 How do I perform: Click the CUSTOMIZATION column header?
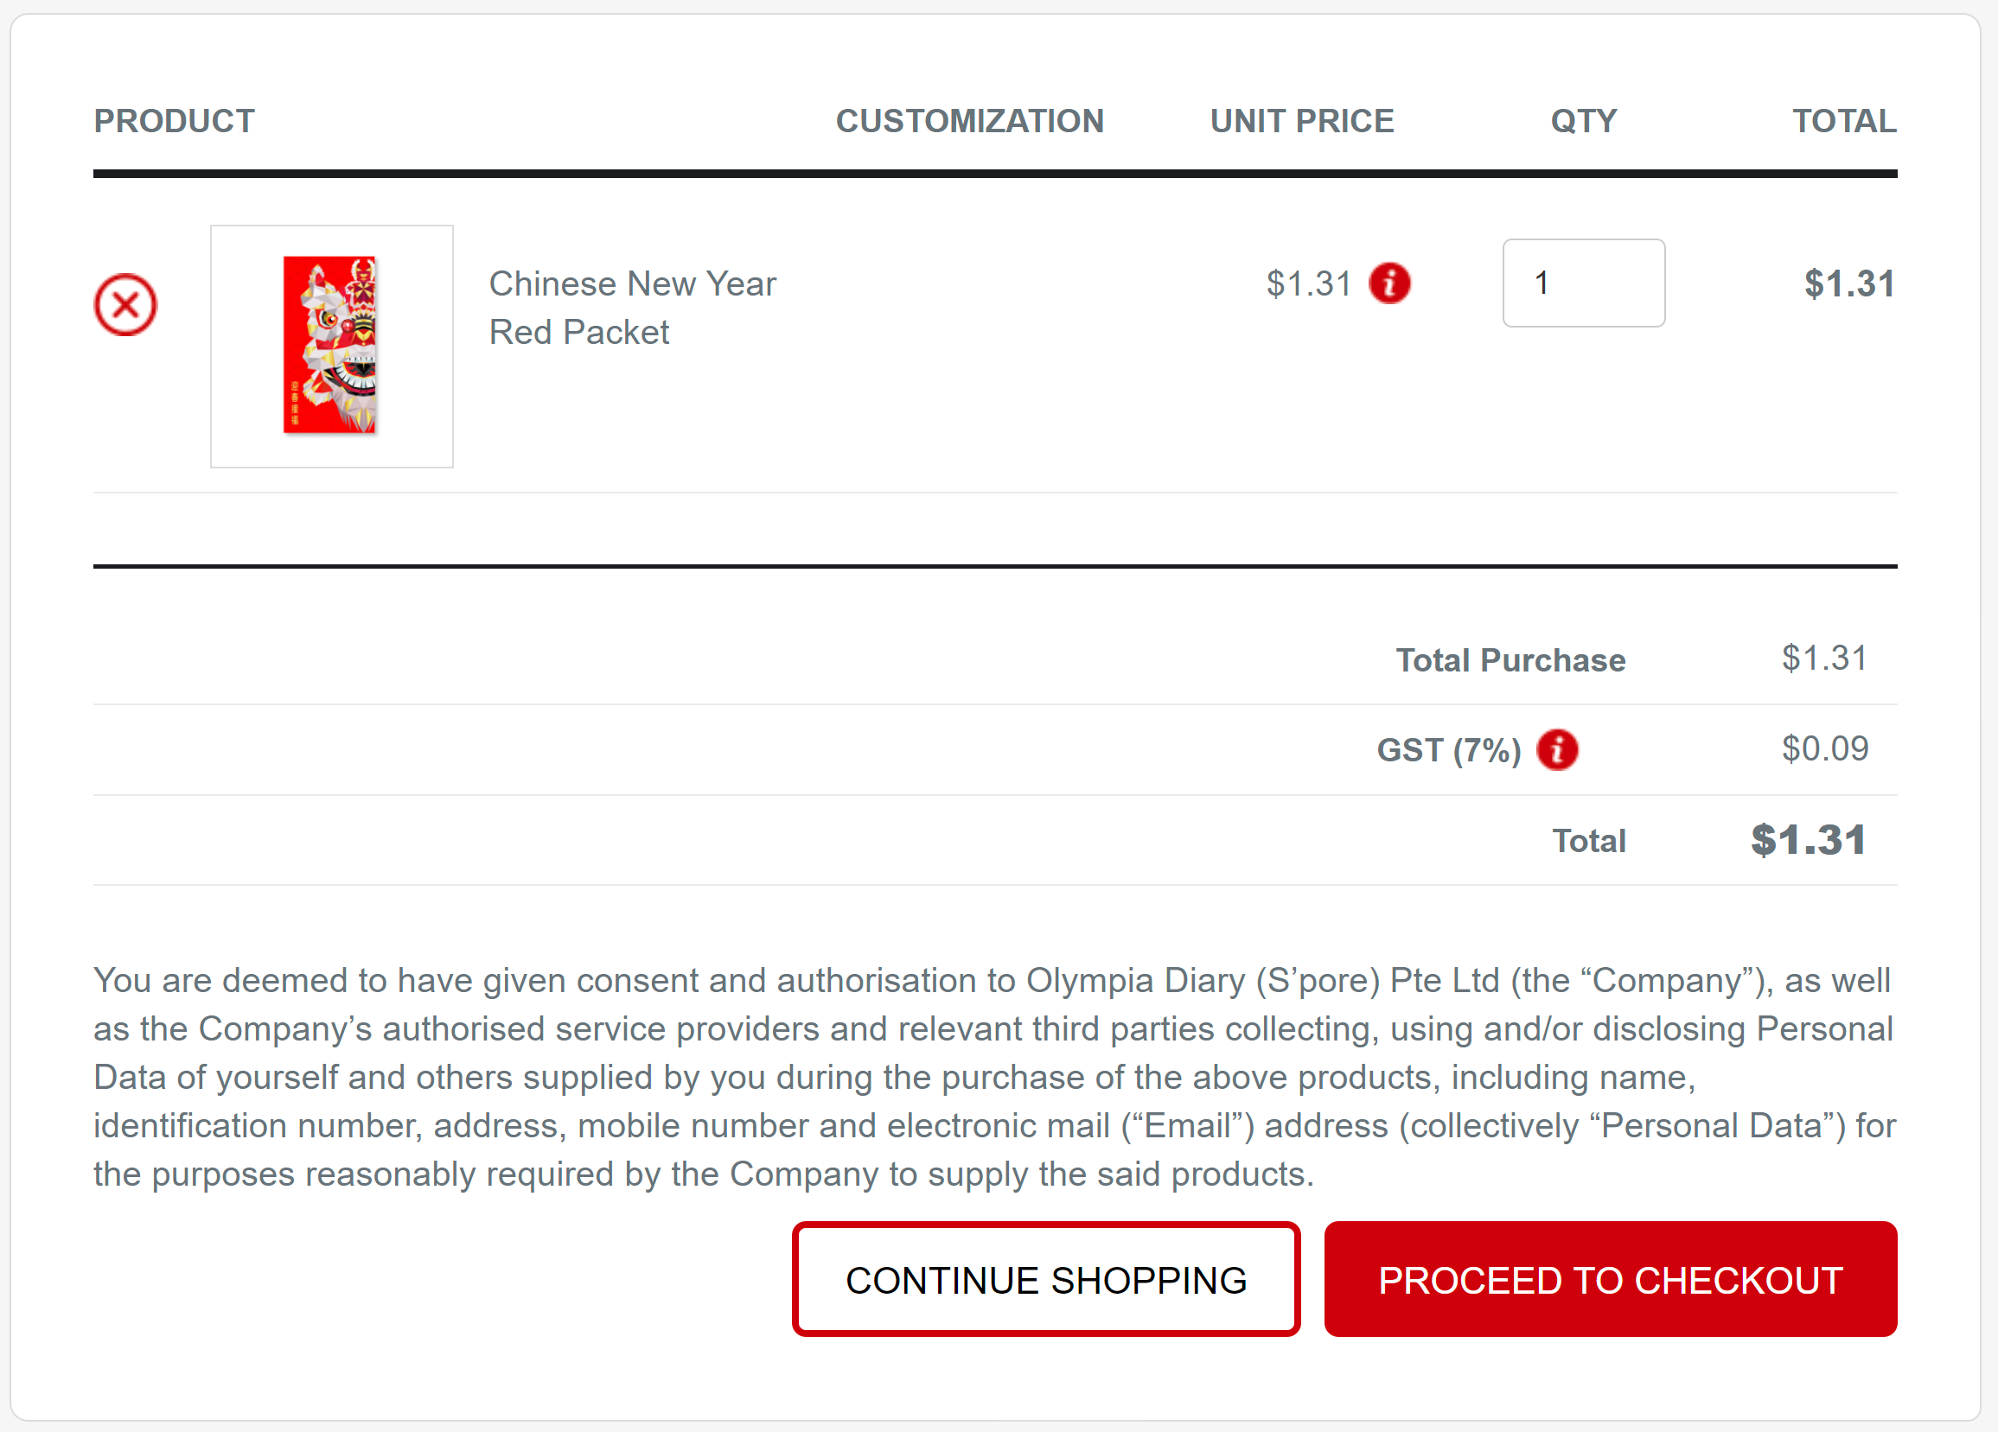(969, 121)
